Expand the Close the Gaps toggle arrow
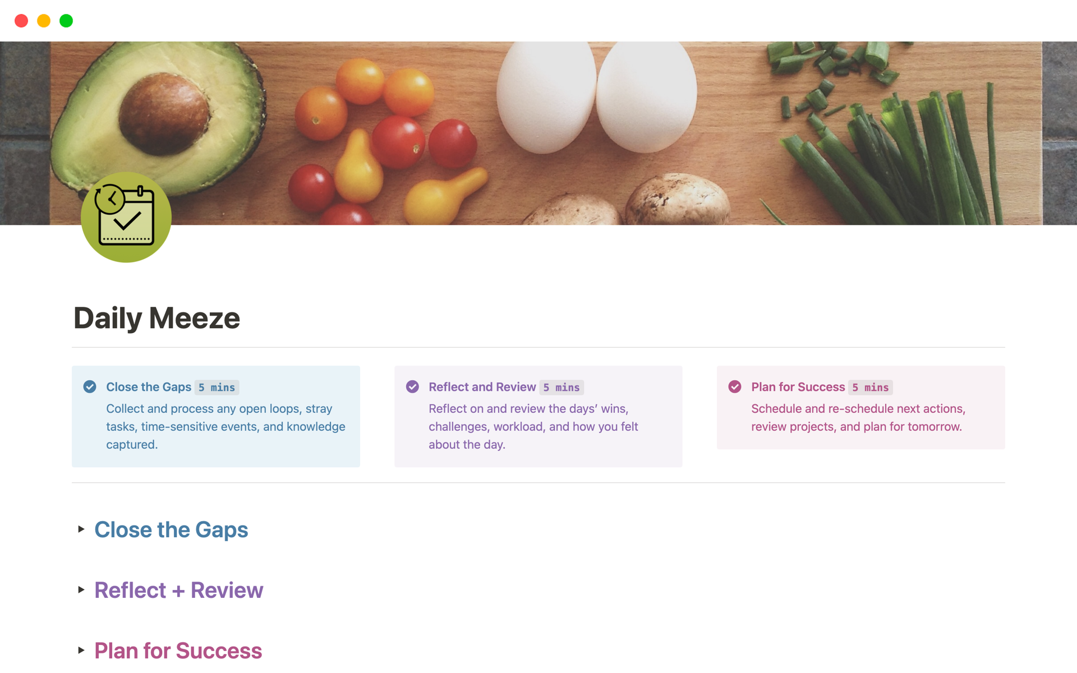1077x673 pixels. click(x=81, y=529)
